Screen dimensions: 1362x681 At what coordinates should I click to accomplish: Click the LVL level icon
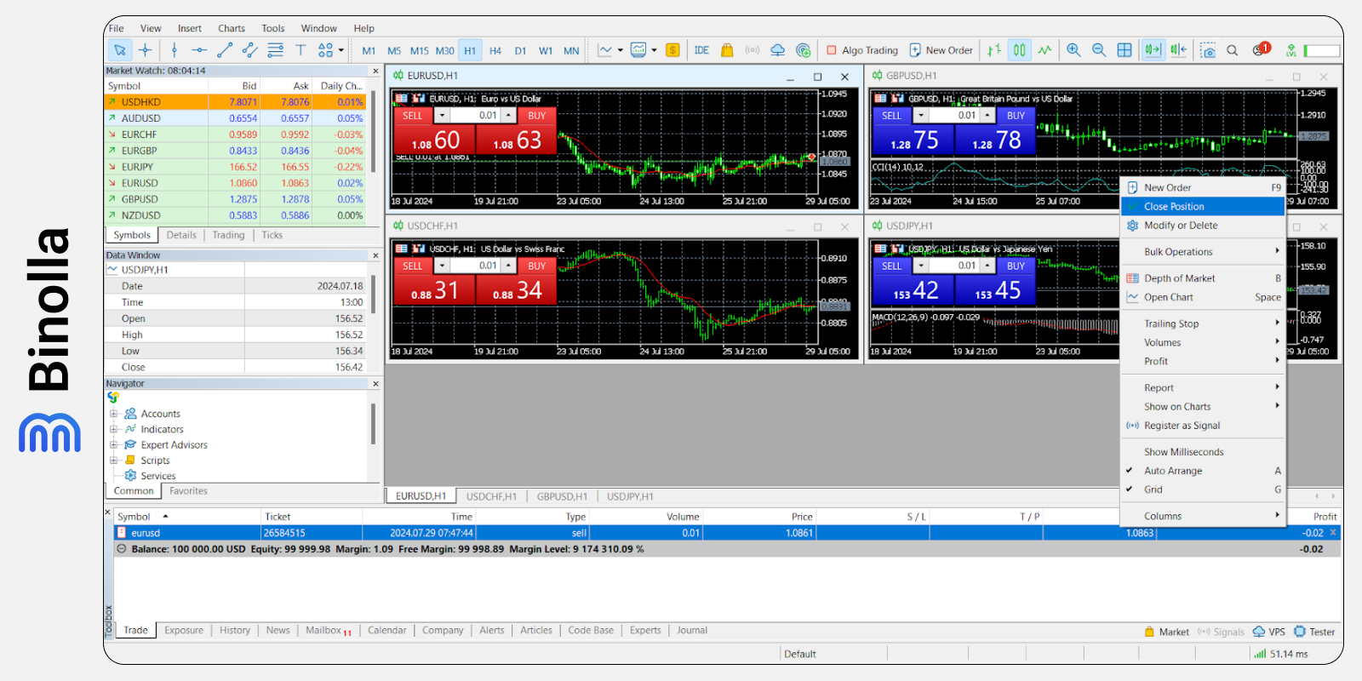point(1291,50)
